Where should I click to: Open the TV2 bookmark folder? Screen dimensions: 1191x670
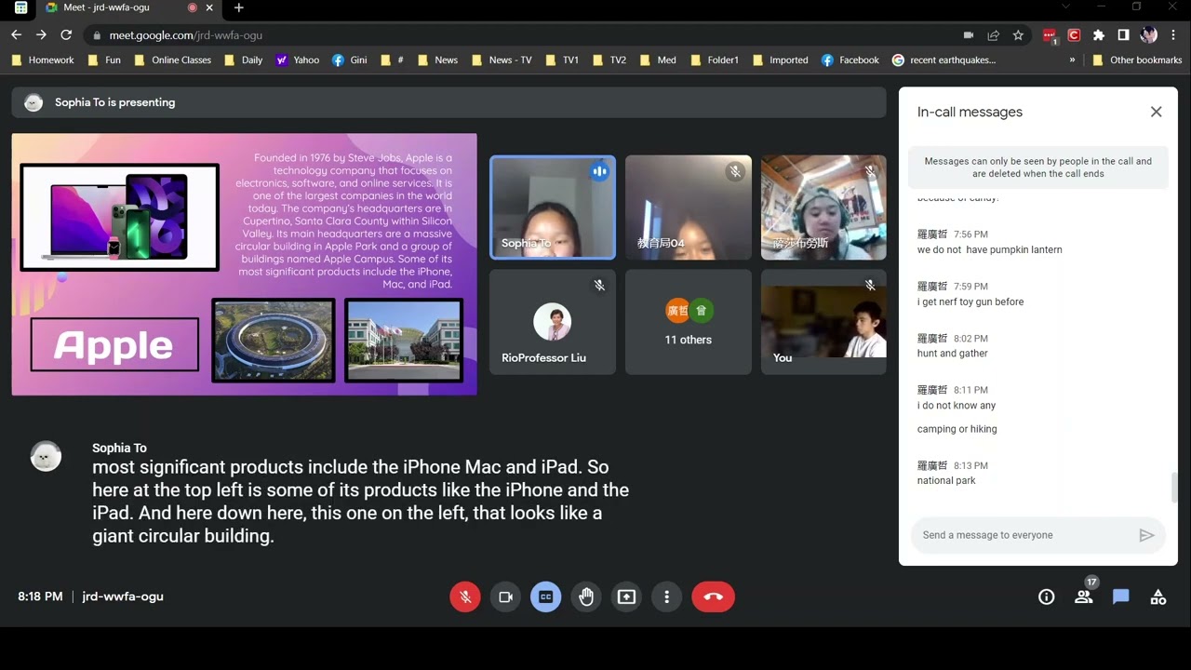609,60
